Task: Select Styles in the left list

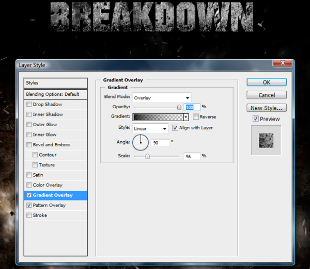Action: point(56,83)
